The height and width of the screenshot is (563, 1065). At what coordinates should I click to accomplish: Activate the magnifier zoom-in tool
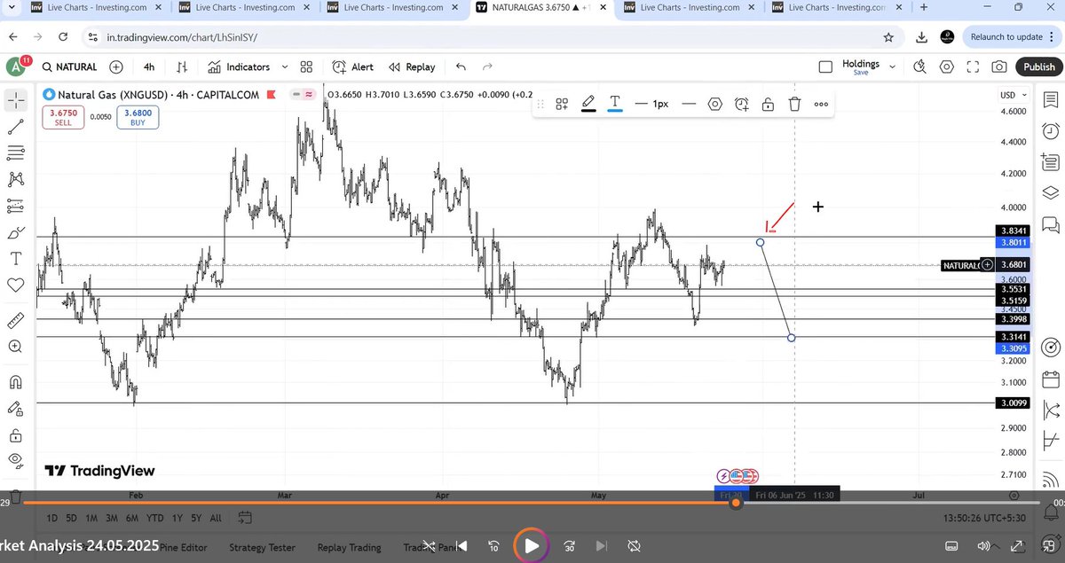tap(15, 347)
